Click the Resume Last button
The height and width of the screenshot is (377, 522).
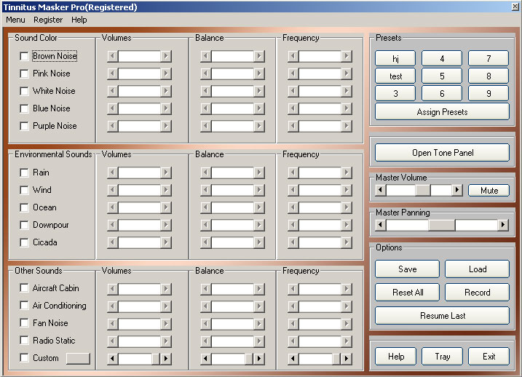tap(442, 315)
